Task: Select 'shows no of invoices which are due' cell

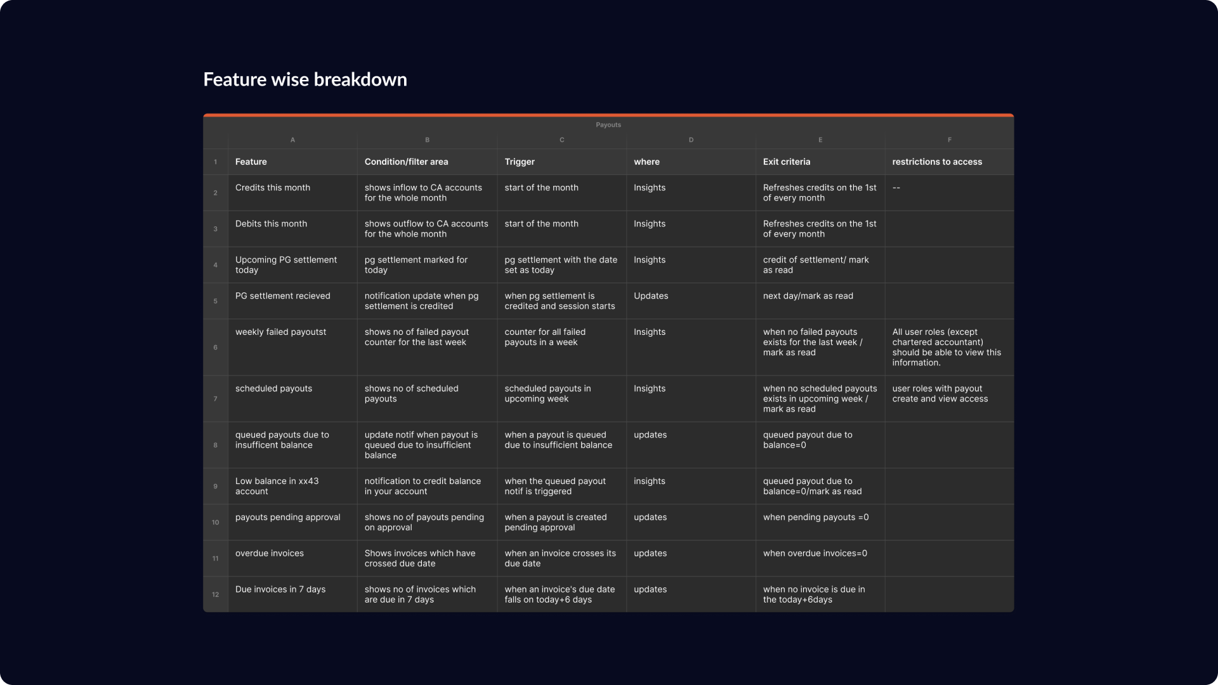Action: click(x=427, y=594)
